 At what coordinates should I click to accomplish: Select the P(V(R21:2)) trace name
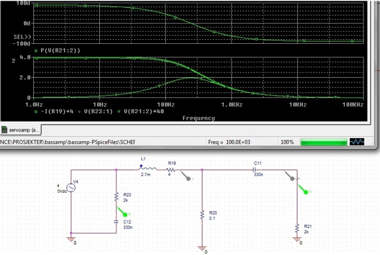pos(60,50)
